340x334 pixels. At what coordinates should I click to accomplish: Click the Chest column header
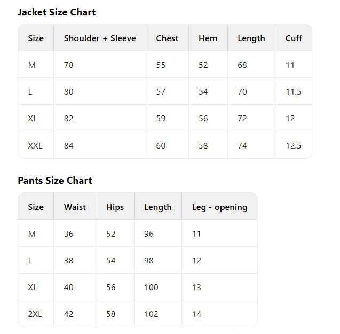tap(167, 38)
